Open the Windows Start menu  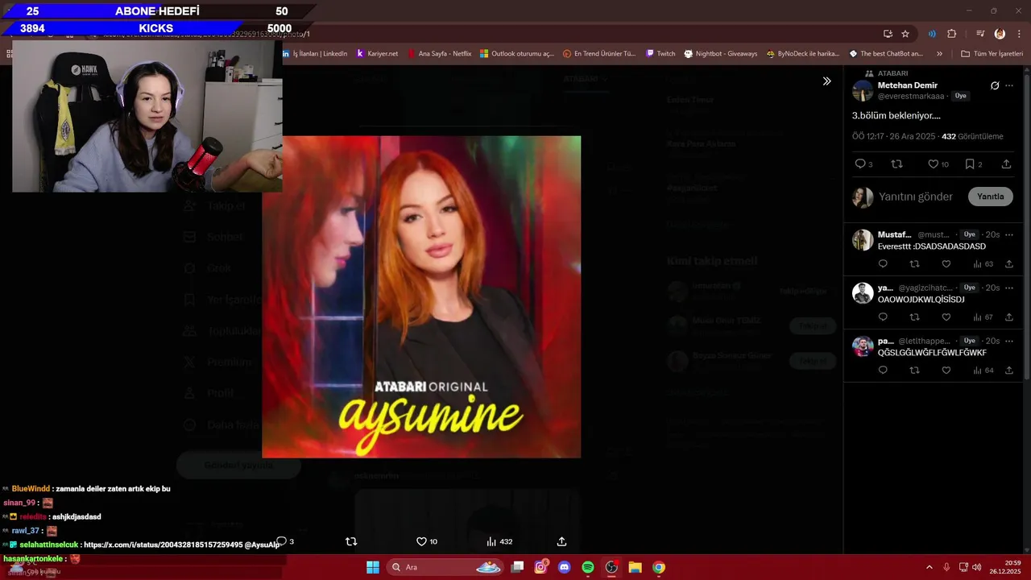click(x=373, y=567)
